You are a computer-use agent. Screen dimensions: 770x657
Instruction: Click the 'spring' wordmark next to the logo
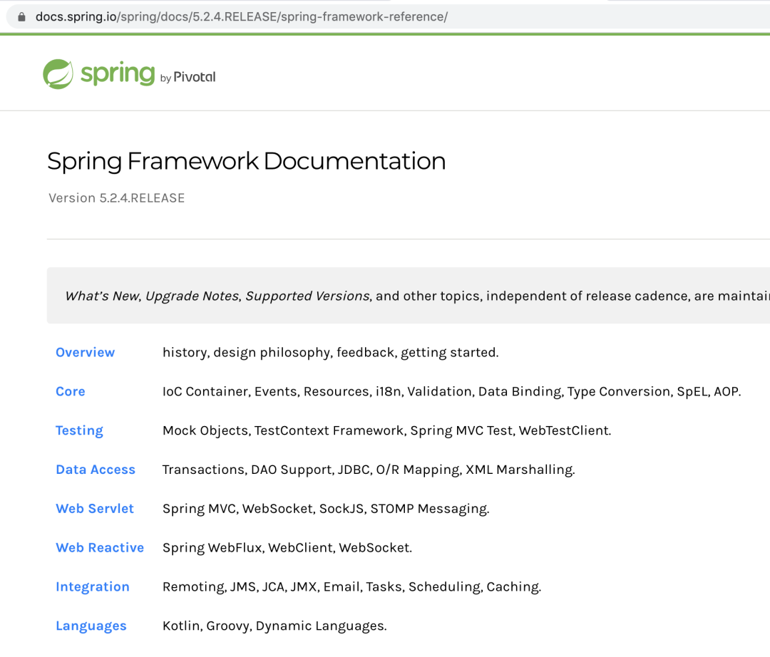(117, 73)
